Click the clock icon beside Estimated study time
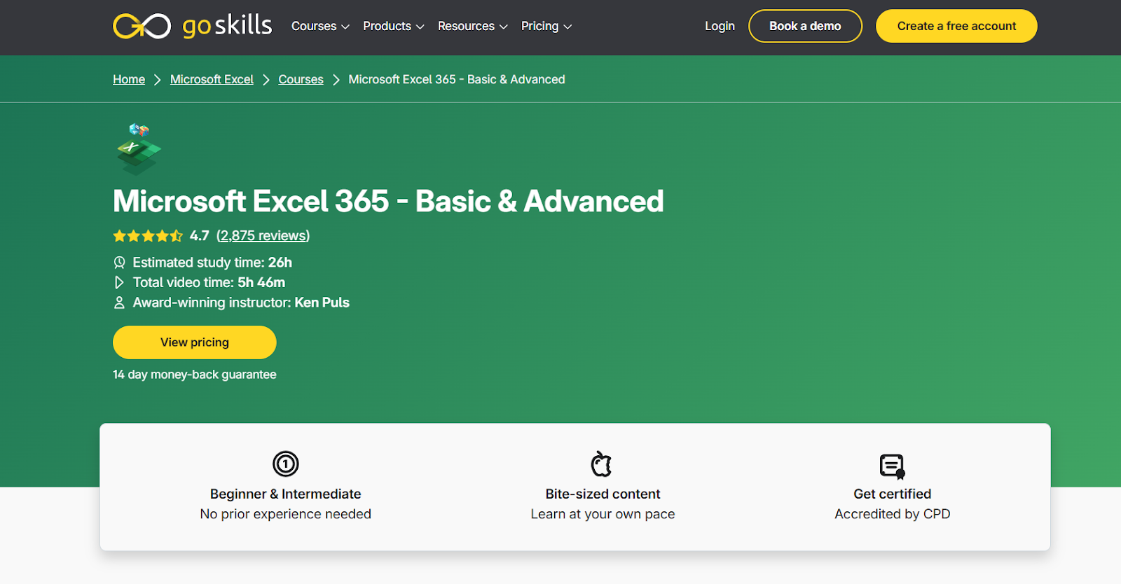1121x584 pixels. click(119, 263)
